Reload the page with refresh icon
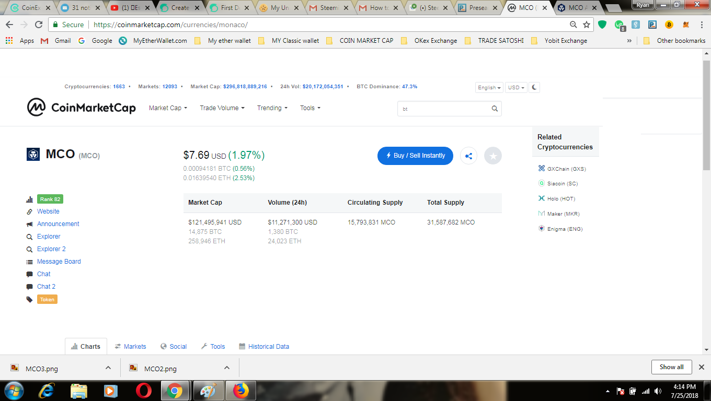The image size is (711, 401). (x=39, y=25)
